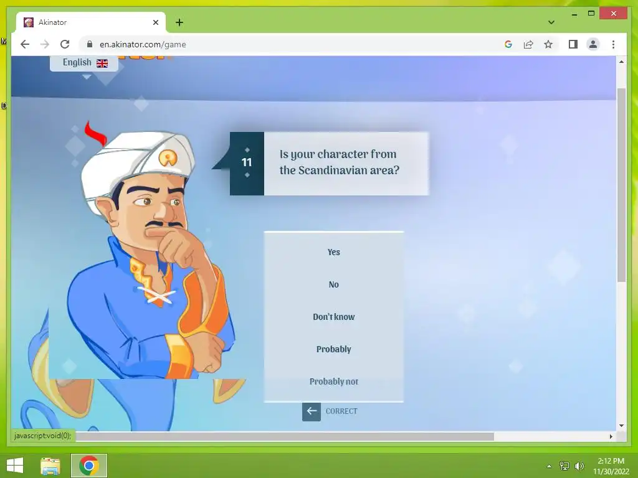Open the network tray icon
This screenshot has width=638, height=478.
point(564,466)
